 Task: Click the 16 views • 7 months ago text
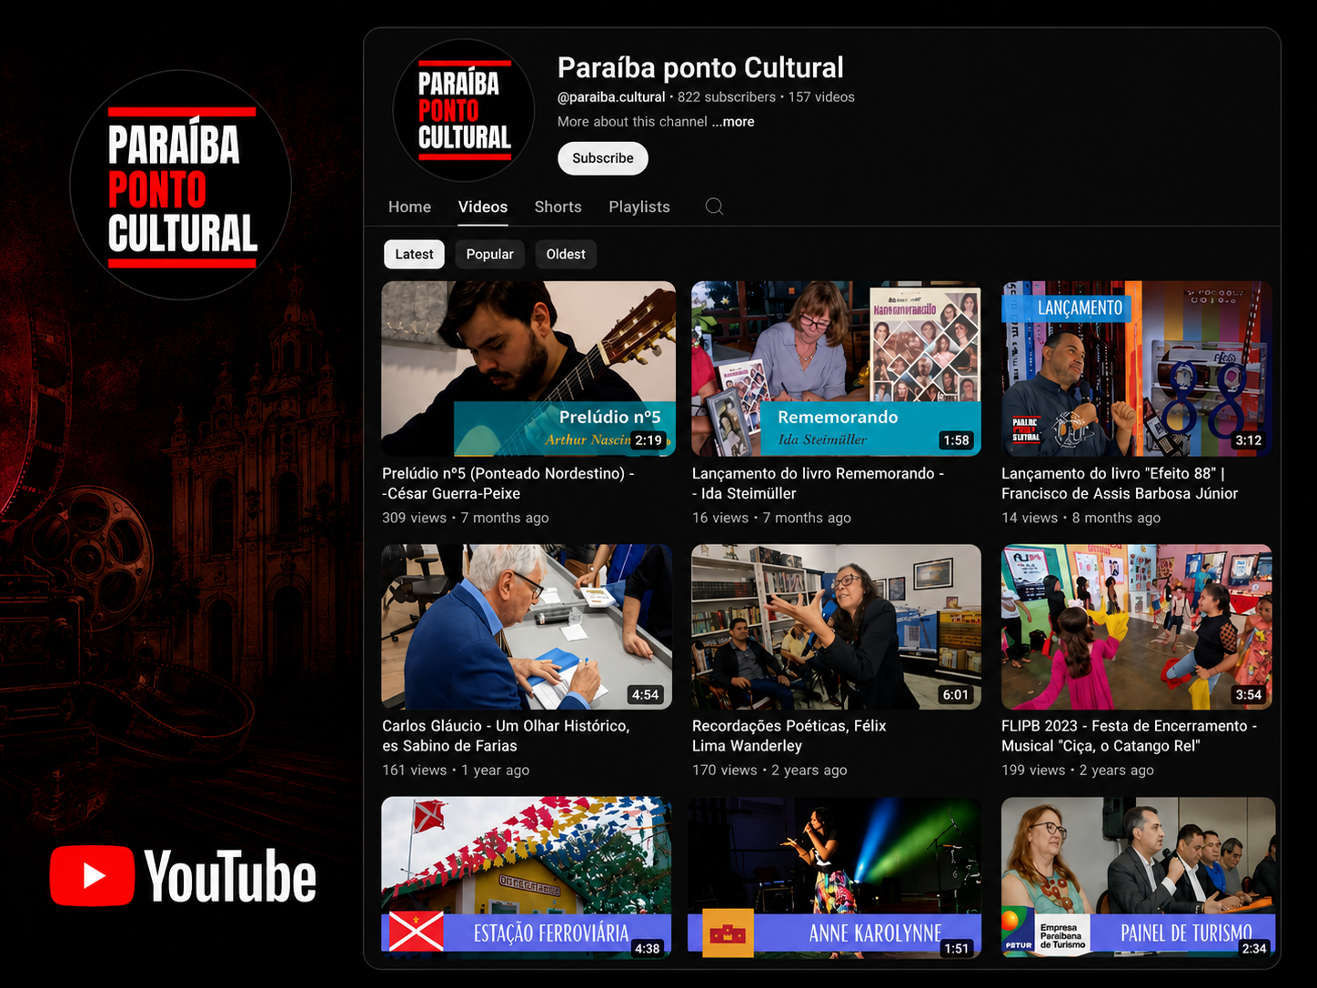771,518
